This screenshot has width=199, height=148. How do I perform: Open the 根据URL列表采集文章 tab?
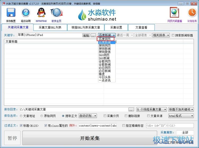(86, 27)
